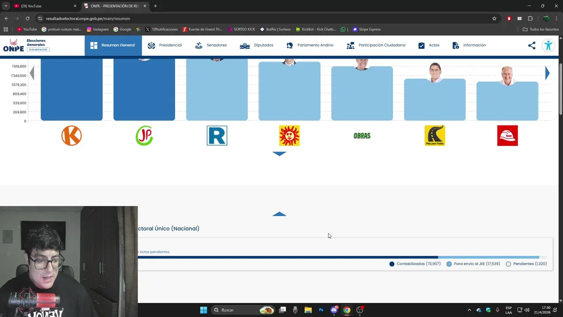Screen dimensions: 563x317
Task: Open the Presidencial section
Action: coord(165,45)
